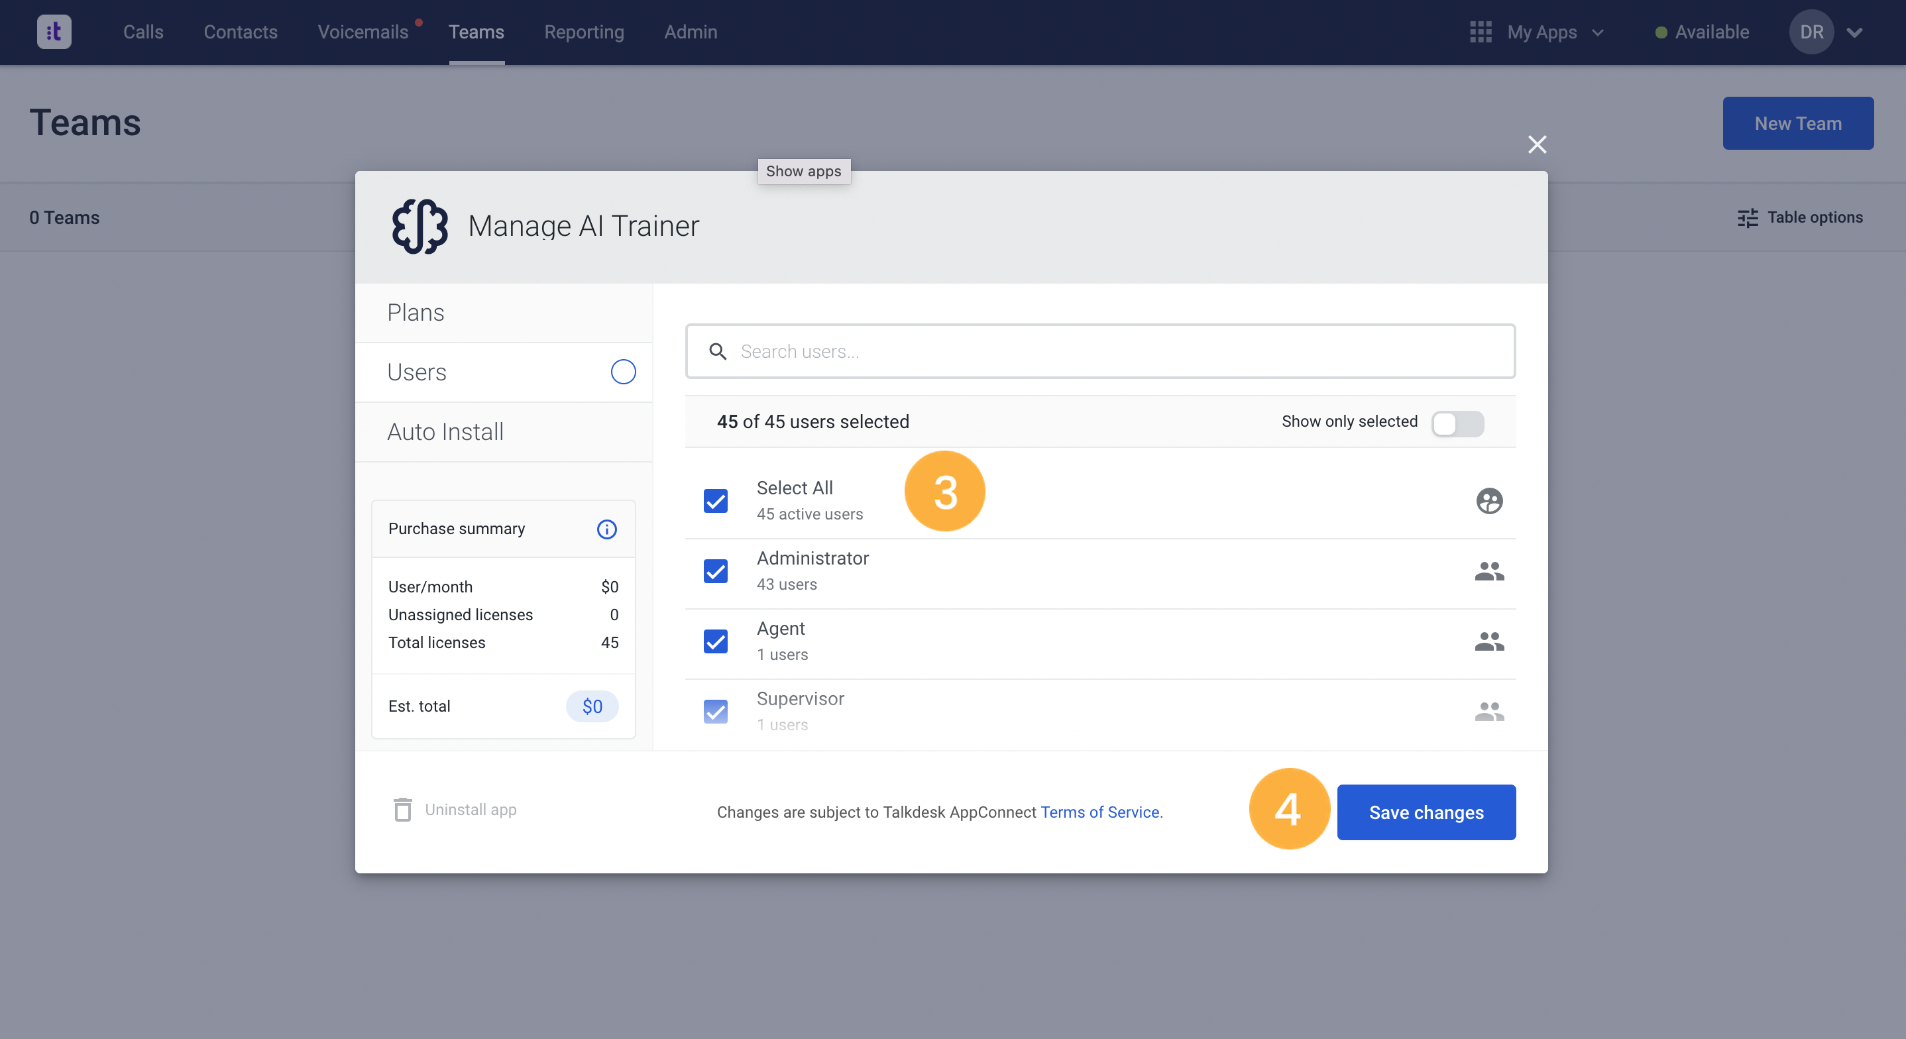Screen dimensions: 1906x1039
Task: Click the Administrator group people icon
Action: coord(1488,571)
